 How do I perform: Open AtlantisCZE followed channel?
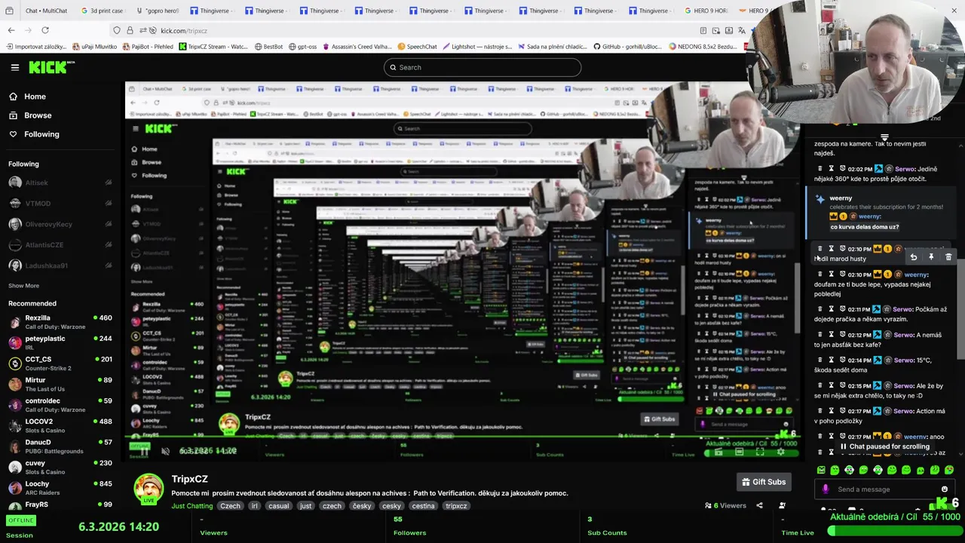pyautogui.click(x=60, y=245)
